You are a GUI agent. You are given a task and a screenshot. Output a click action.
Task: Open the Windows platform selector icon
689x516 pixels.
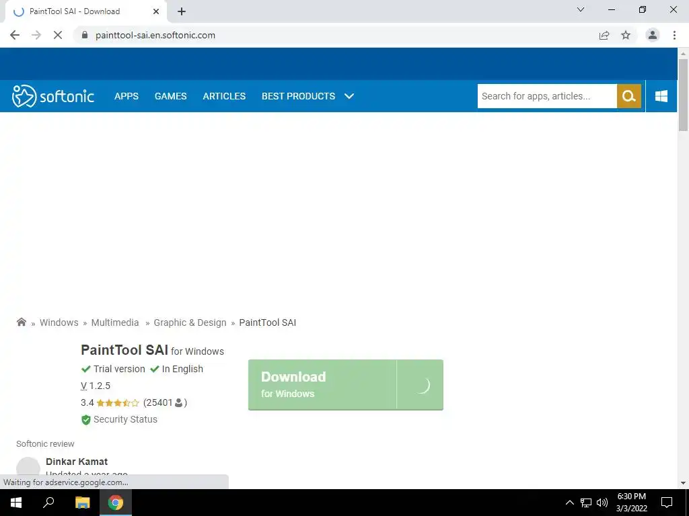click(x=661, y=96)
